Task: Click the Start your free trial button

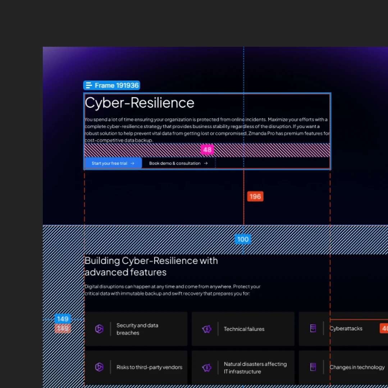Action: click(x=113, y=163)
